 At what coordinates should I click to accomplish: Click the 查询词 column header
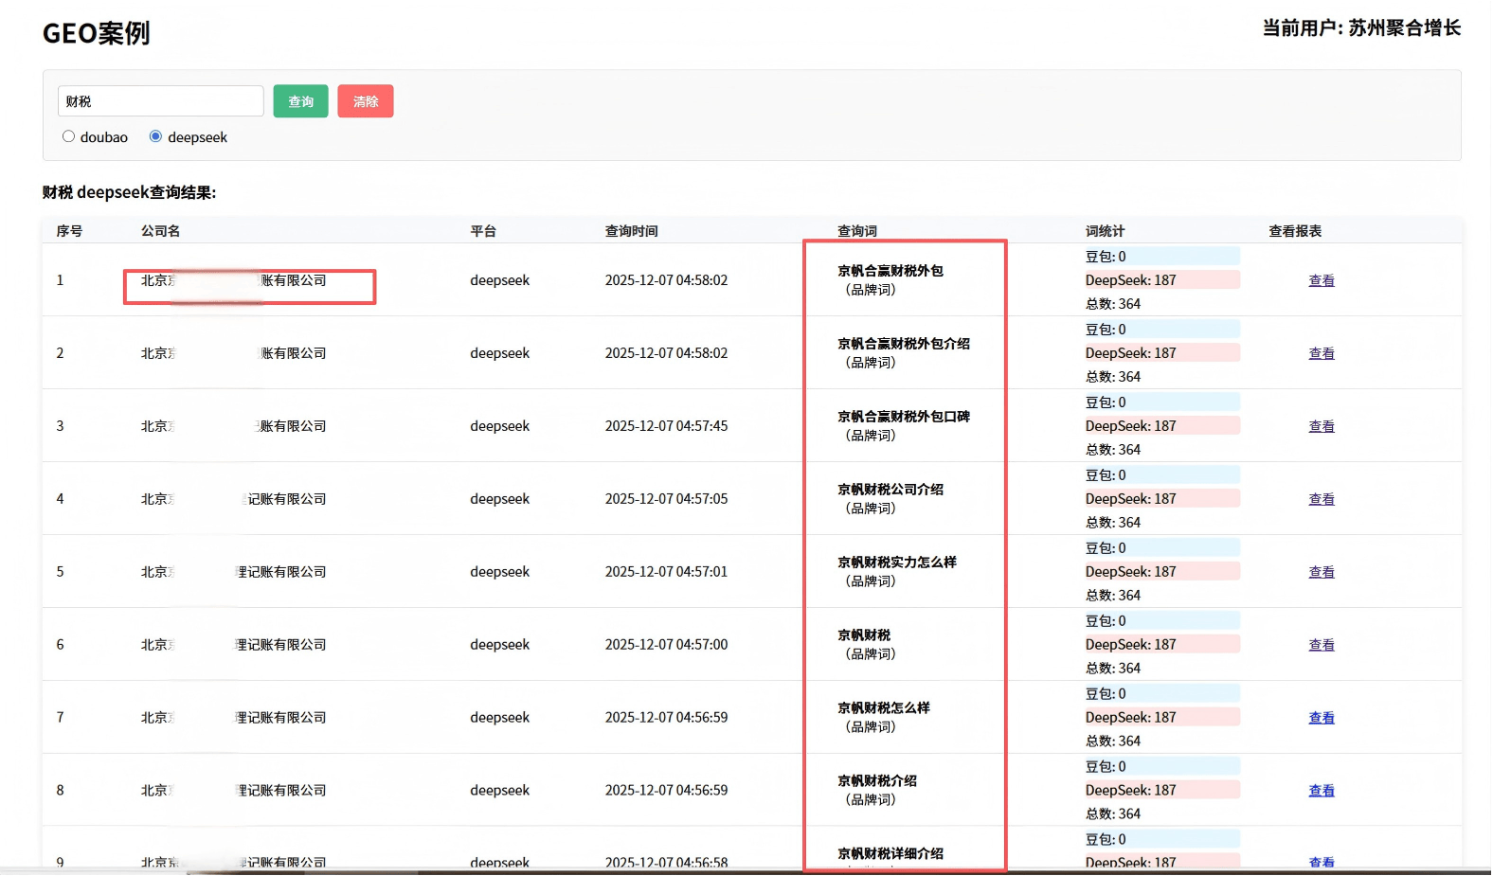(x=856, y=231)
